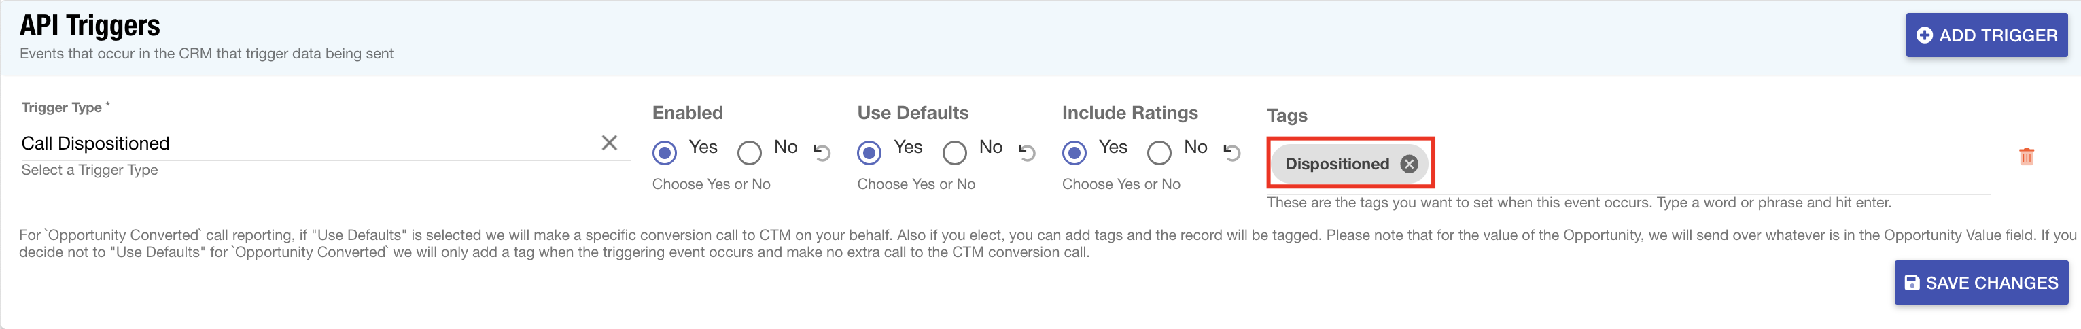Reset the Include Ratings radio selection
This screenshot has width=2081, height=329.
(x=1232, y=152)
